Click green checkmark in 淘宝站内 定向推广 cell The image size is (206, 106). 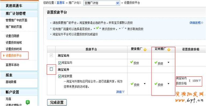[x=156, y=62]
